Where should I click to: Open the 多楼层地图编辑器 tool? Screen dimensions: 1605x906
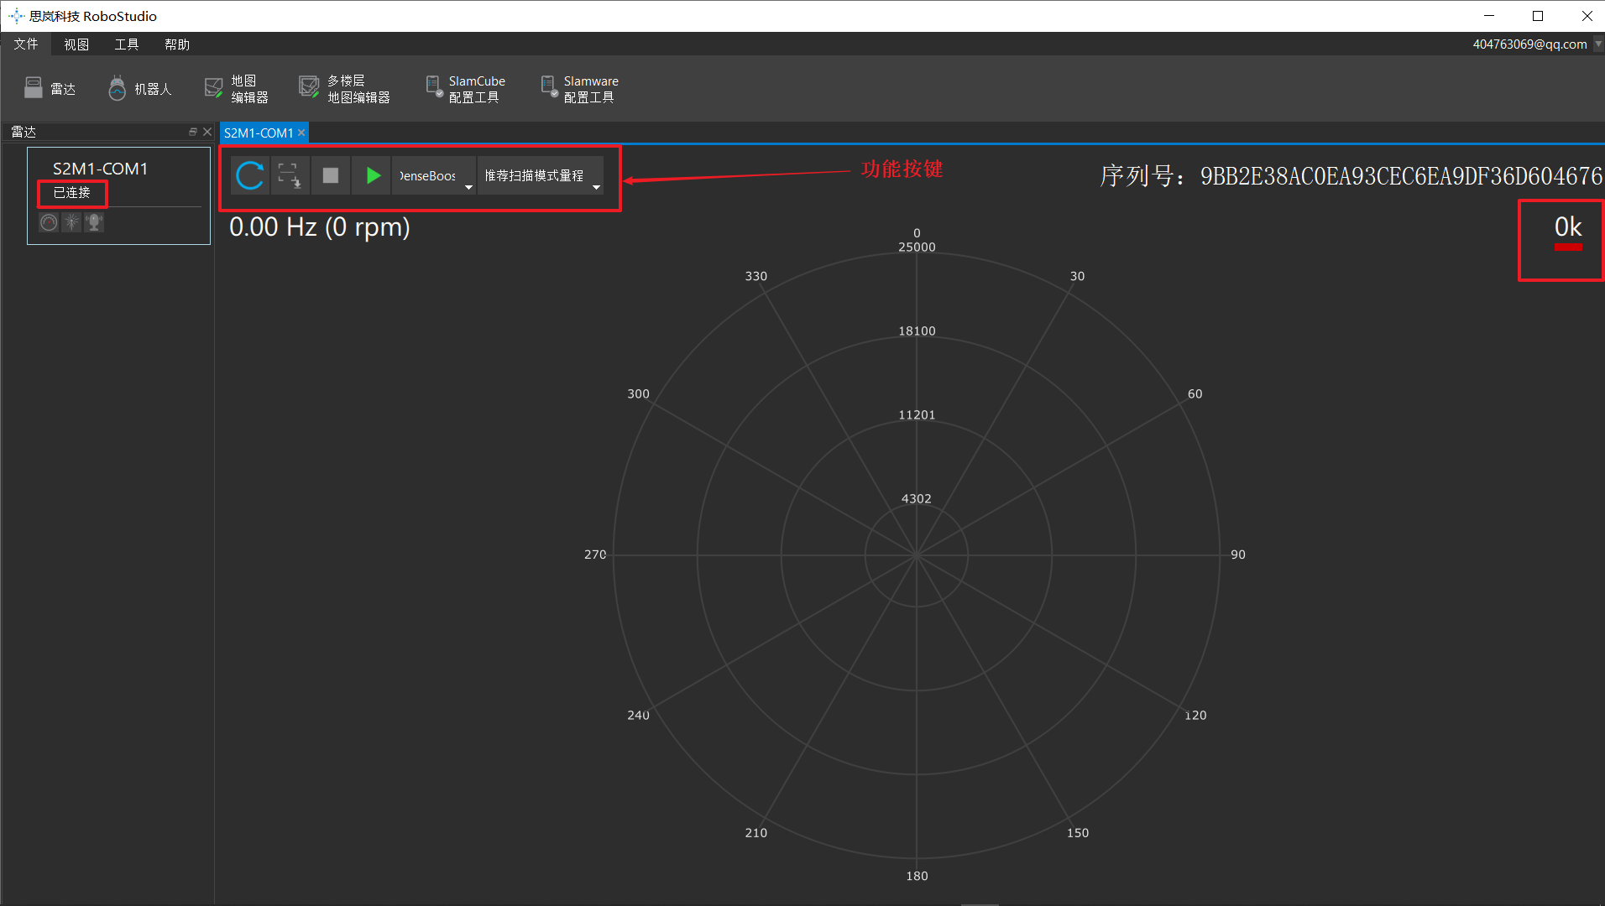(x=345, y=89)
